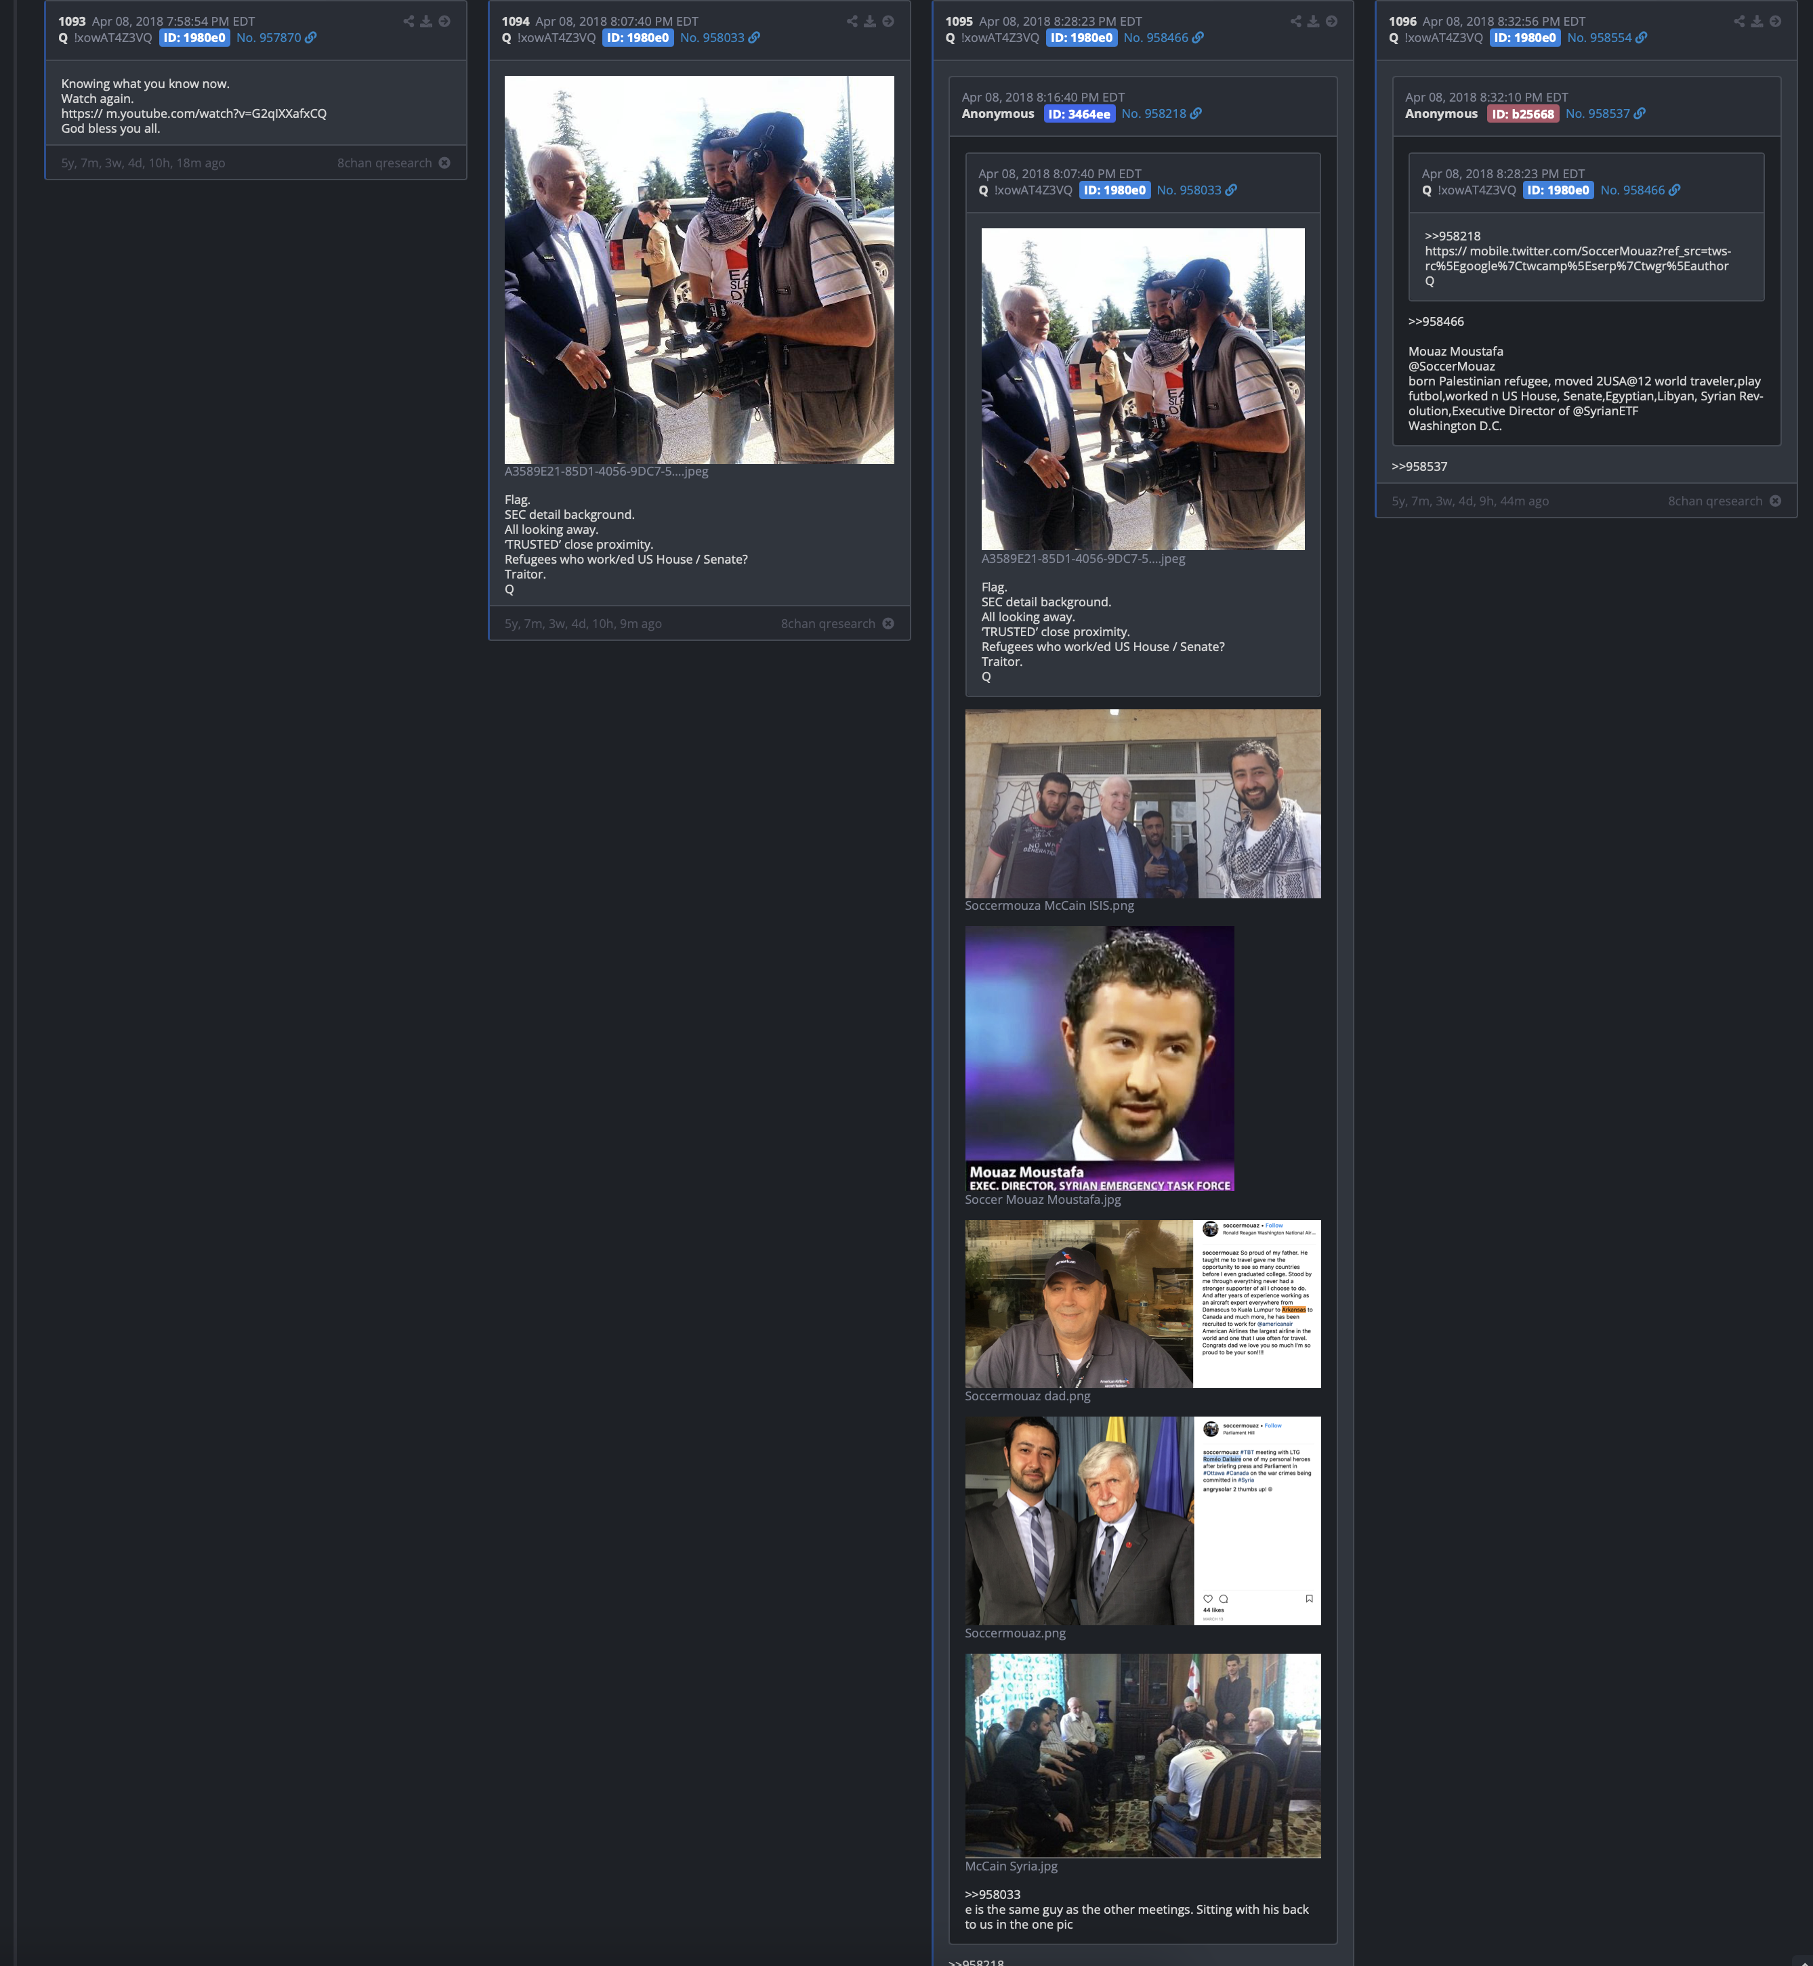Click timestamp '5y, 7m, 3w, 4d, 9h, 44m ago'
The width and height of the screenshot is (1813, 1966).
[1470, 501]
